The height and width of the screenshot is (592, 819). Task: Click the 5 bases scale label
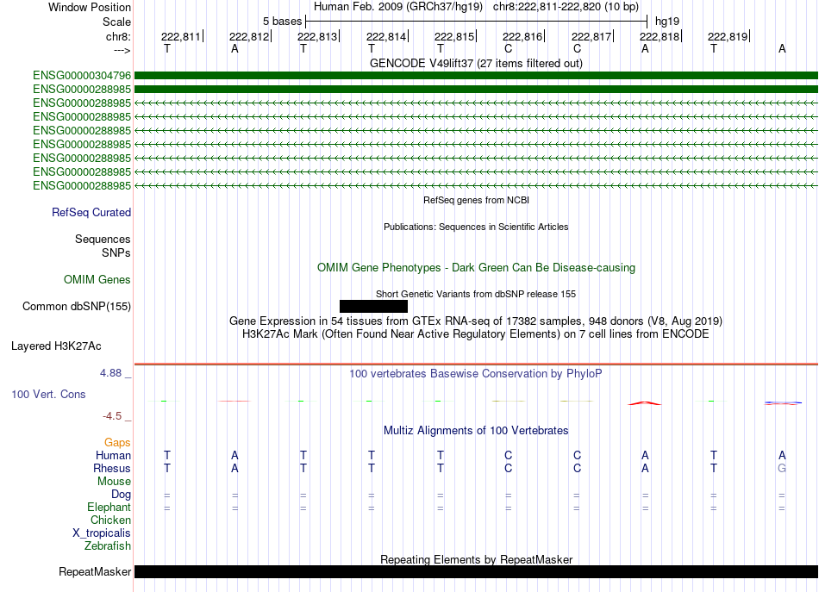pyautogui.click(x=282, y=22)
